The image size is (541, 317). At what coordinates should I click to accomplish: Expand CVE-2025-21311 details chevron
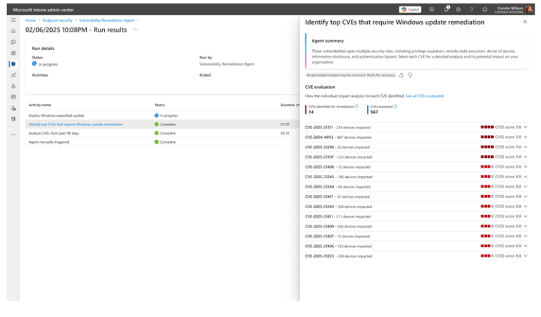pyautogui.click(x=526, y=128)
